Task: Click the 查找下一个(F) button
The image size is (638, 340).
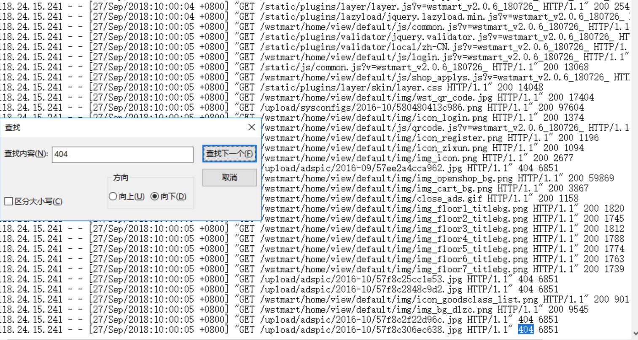Action: click(x=229, y=154)
